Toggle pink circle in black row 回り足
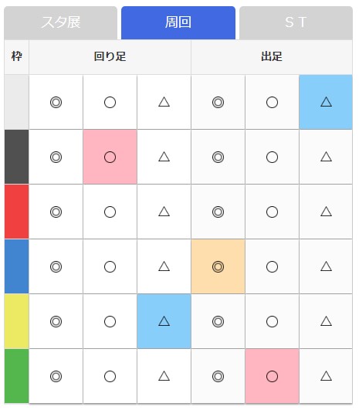This screenshot has width=359, height=410. click(110, 157)
